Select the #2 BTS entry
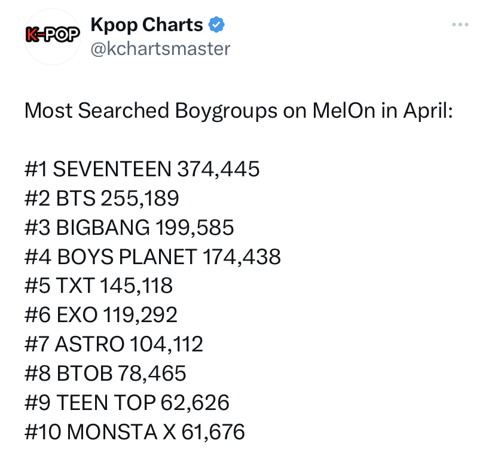 point(102,198)
